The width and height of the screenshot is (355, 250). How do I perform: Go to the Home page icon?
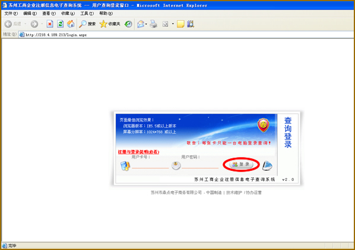click(71, 24)
